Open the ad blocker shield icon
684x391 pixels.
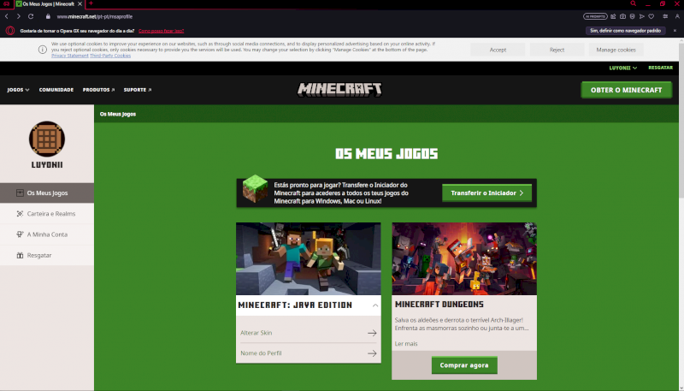pyautogui.click(x=632, y=16)
